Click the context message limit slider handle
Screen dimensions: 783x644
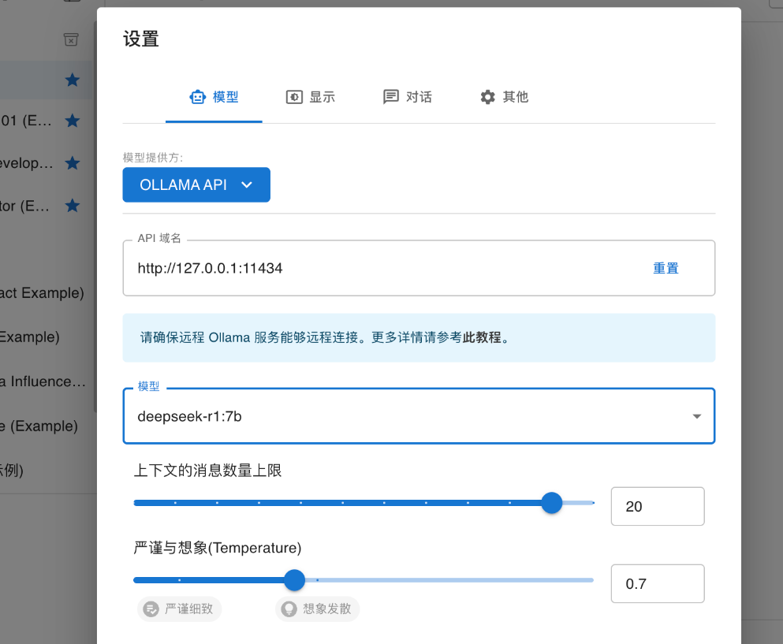(552, 503)
